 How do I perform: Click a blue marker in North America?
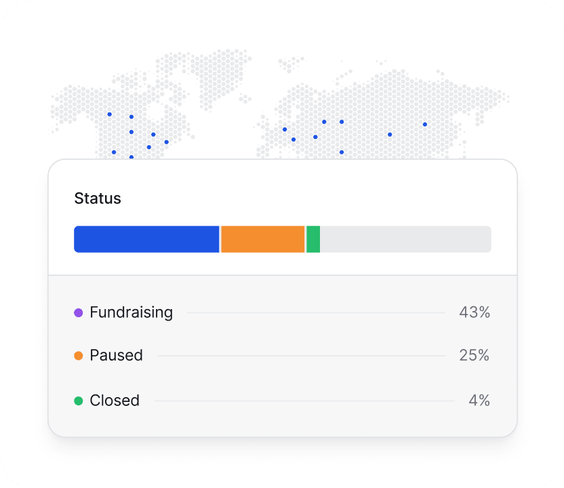click(131, 131)
